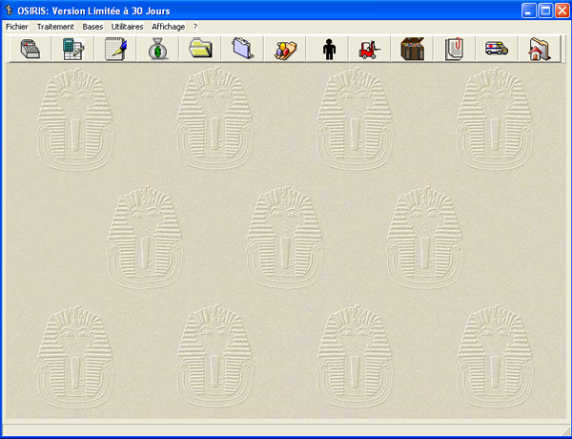Open the Utilitaires menu

(127, 27)
